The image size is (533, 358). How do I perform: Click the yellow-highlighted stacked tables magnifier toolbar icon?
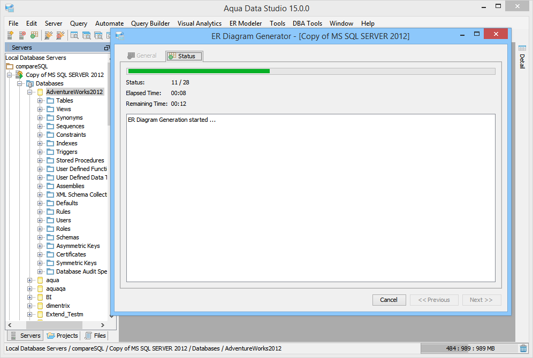[x=86, y=35]
